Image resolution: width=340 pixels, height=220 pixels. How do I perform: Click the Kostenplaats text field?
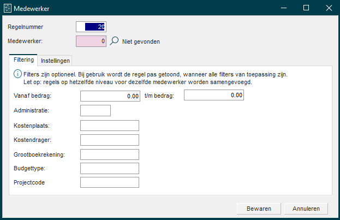pyautogui.click(x=110, y=126)
